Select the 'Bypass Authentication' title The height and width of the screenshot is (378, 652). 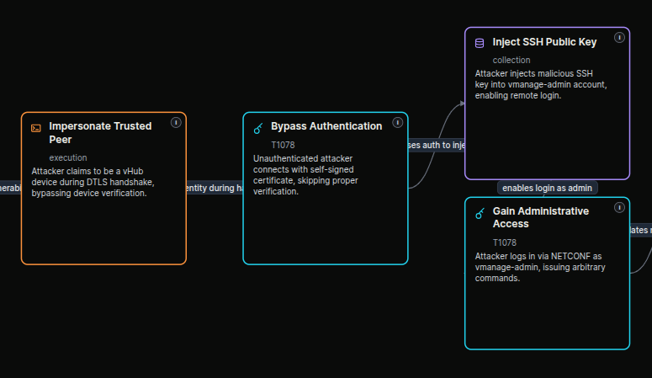326,126
